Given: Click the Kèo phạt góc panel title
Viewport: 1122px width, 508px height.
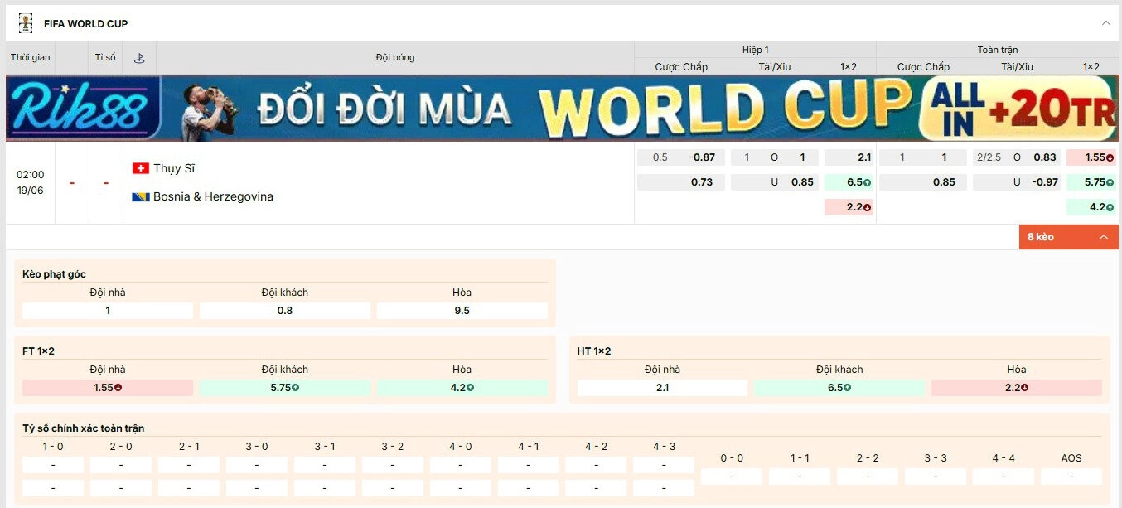Looking at the screenshot, I should [54, 274].
